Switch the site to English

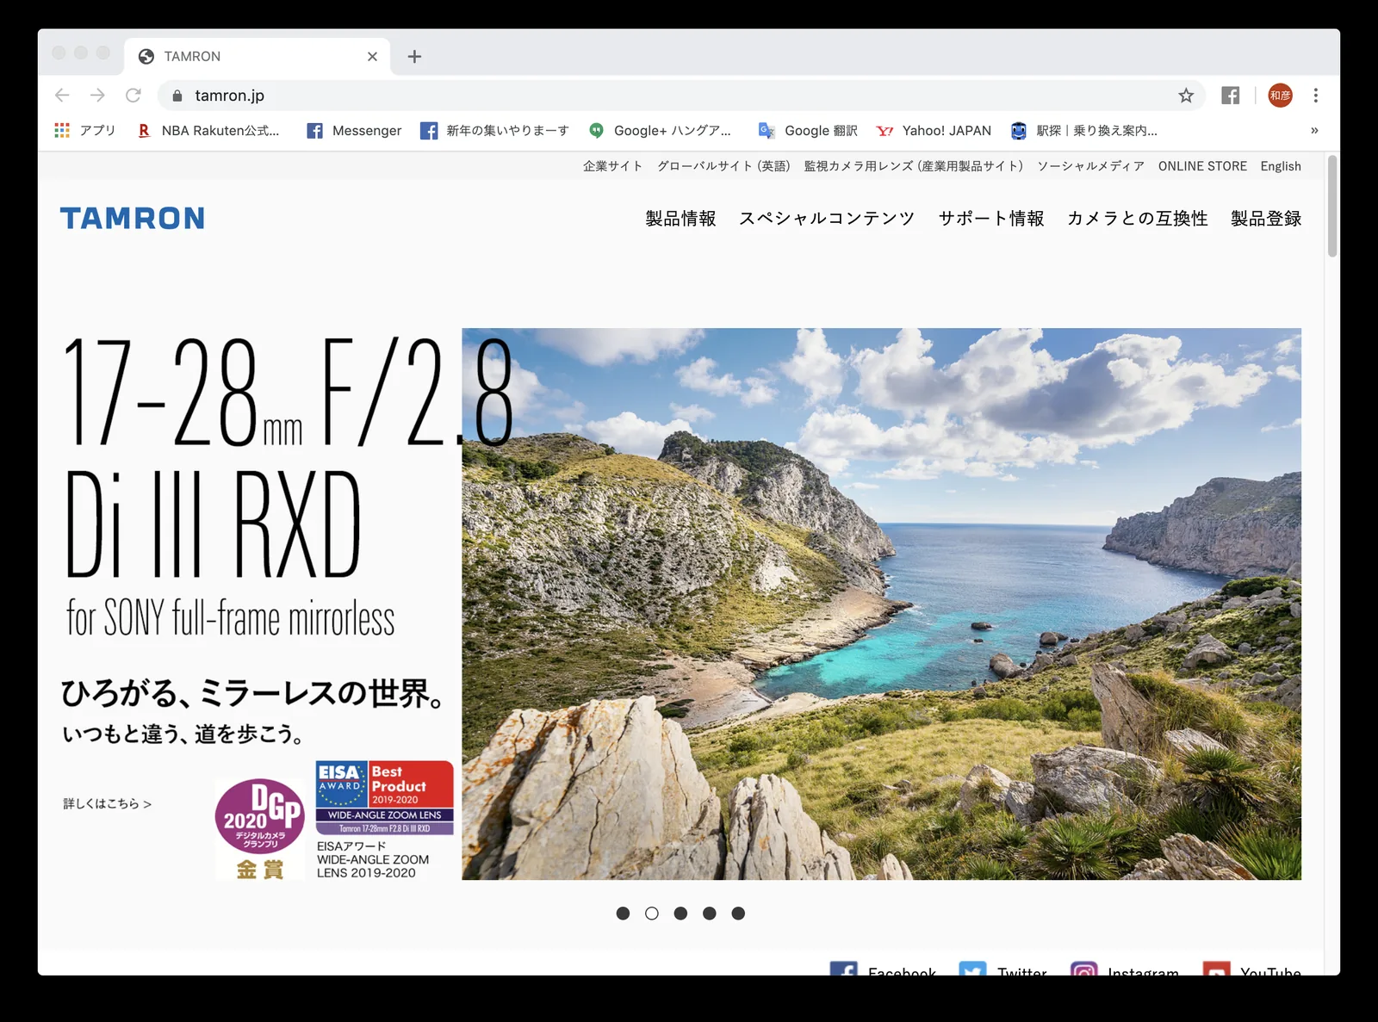coord(1281,166)
